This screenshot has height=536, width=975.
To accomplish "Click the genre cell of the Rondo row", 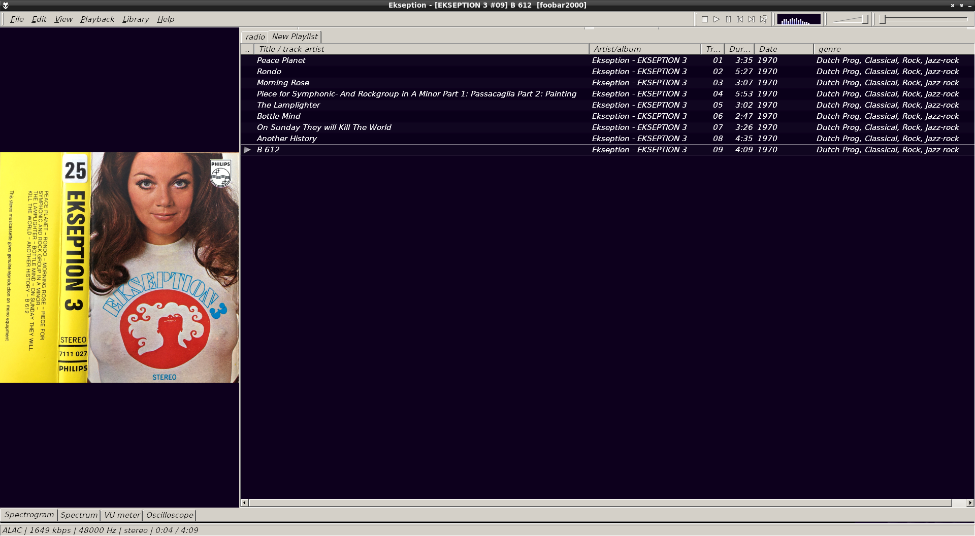I will [x=887, y=72].
